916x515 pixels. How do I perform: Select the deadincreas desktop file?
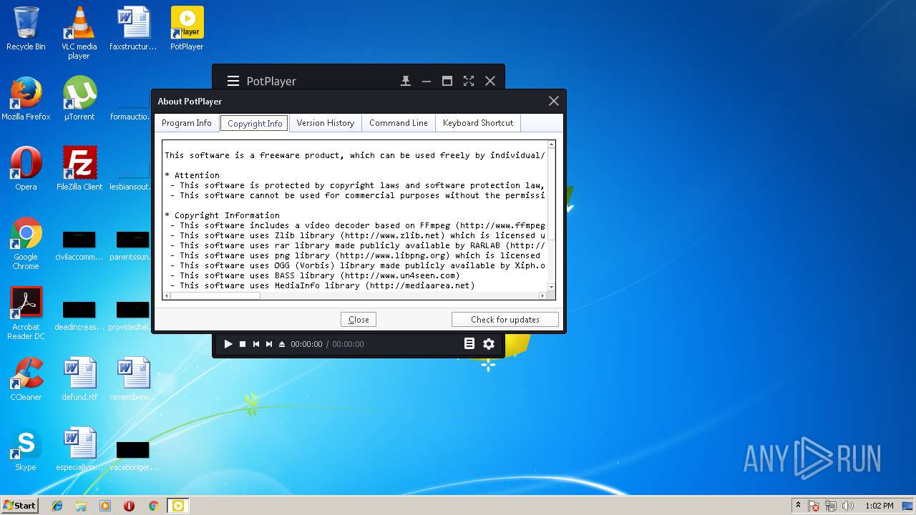click(79, 315)
